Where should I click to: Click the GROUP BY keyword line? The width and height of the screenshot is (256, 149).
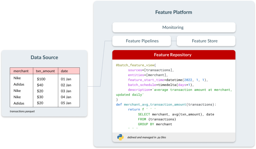click(155, 124)
